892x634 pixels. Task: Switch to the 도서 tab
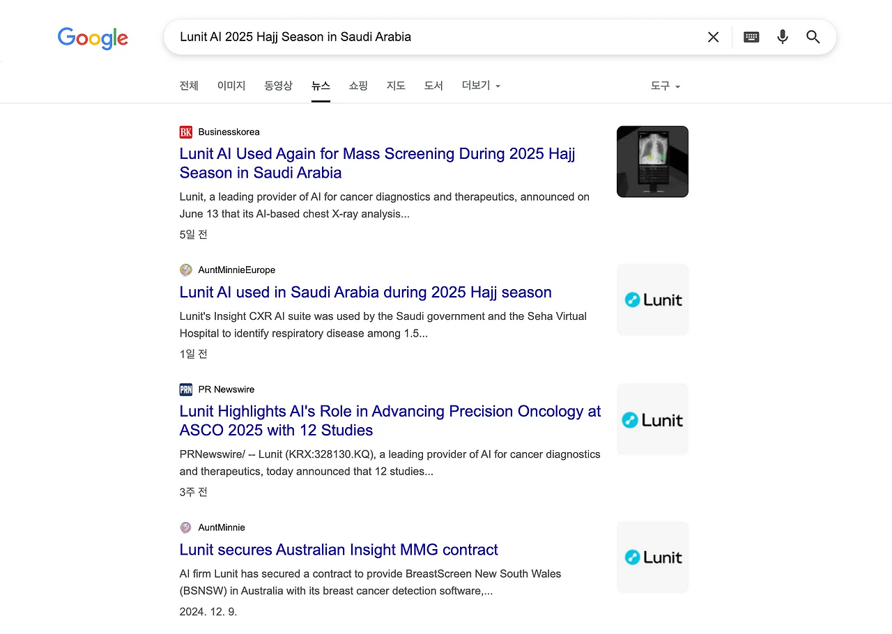coord(433,86)
